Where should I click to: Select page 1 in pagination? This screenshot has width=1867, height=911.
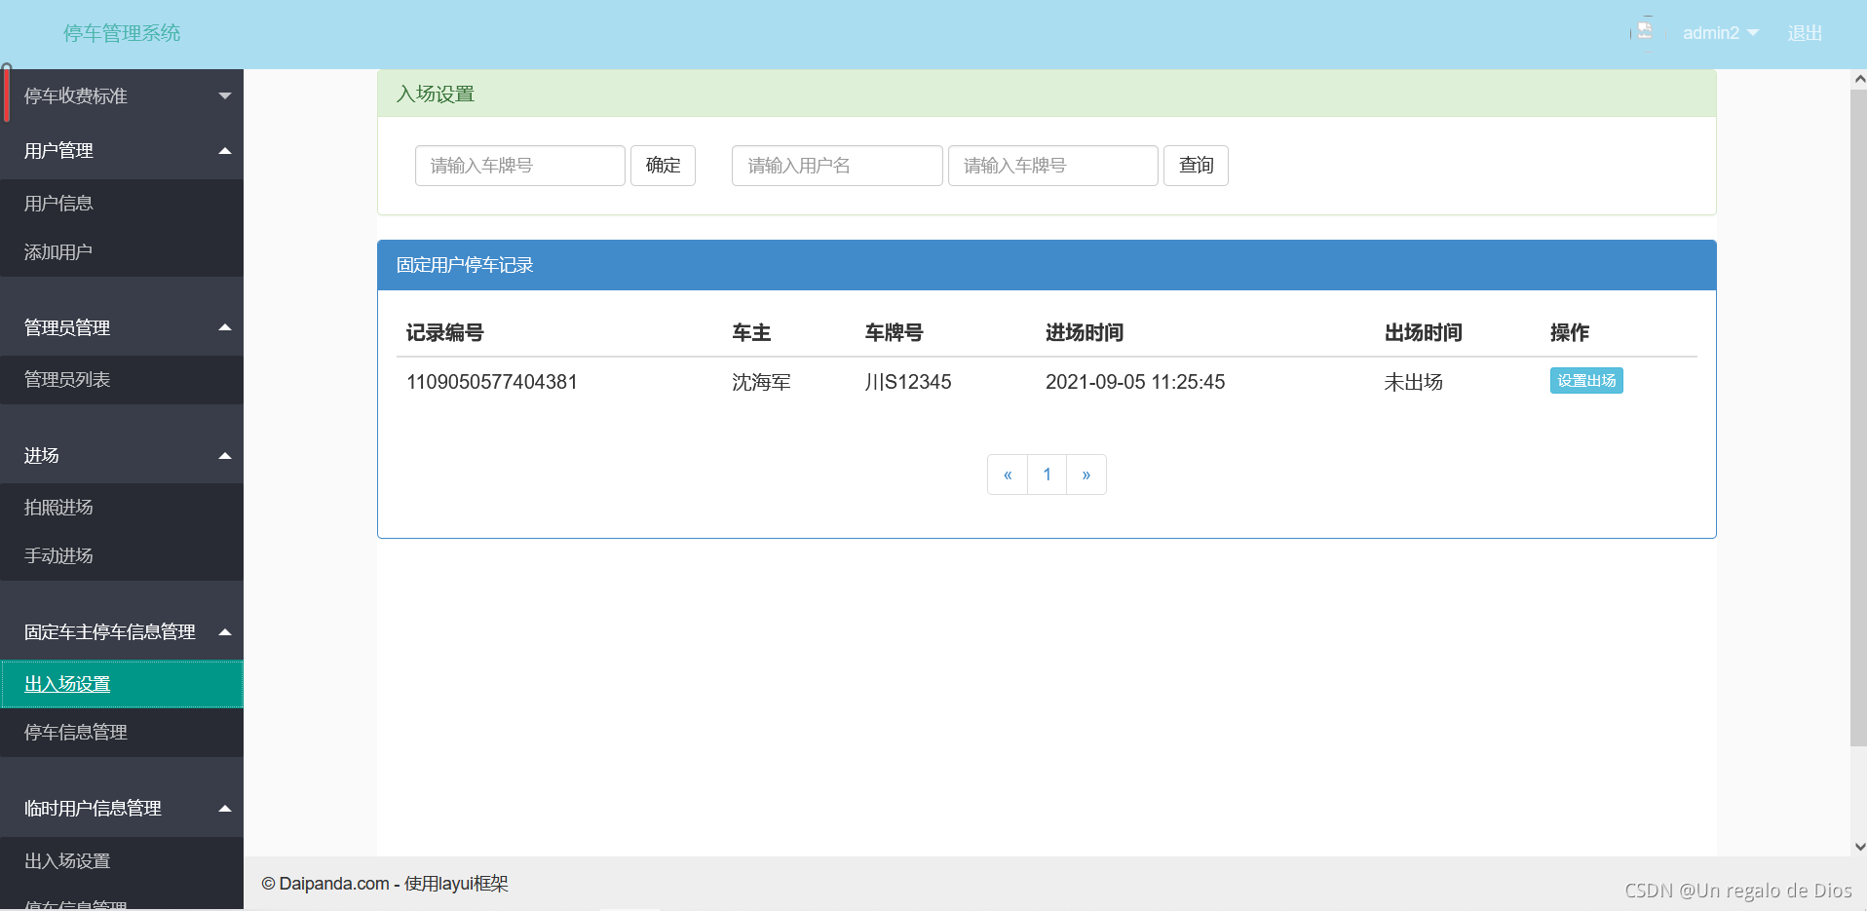[1048, 474]
